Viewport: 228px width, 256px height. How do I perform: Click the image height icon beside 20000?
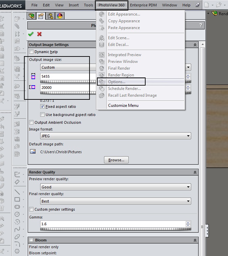tap(32, 87)
